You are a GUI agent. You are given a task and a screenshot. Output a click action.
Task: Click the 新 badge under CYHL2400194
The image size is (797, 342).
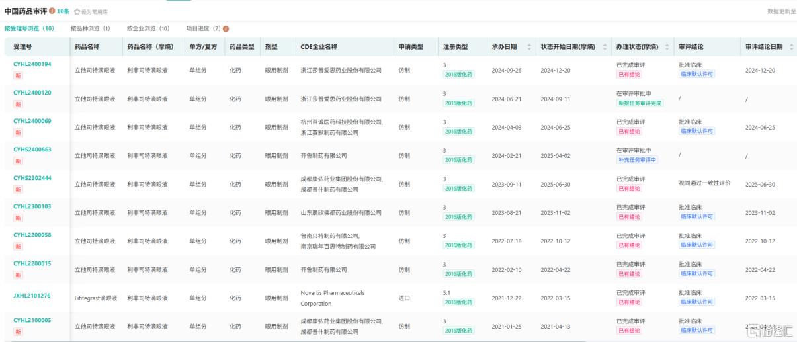19,75
